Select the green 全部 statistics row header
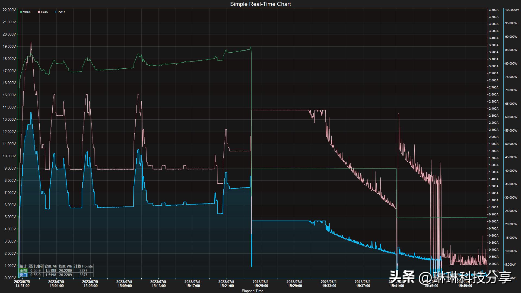 tap(23, 270)
